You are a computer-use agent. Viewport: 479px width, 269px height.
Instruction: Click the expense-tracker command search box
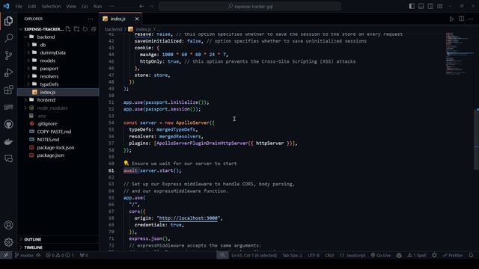(x=249, y=6)
